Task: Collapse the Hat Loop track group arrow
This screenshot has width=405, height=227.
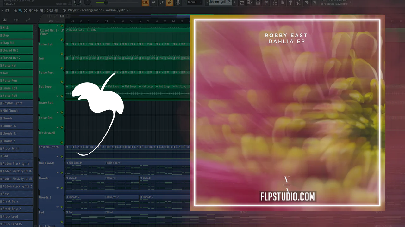Action: click(x=58, y=96)
